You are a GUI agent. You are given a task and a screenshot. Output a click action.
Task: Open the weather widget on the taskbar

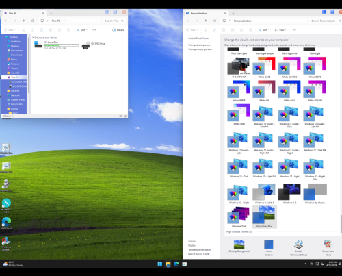click(13, 264)
